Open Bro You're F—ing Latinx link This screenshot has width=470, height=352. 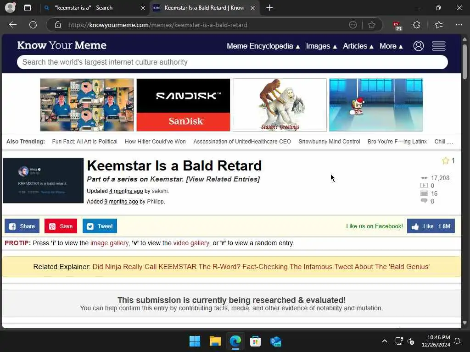(397, 142)
